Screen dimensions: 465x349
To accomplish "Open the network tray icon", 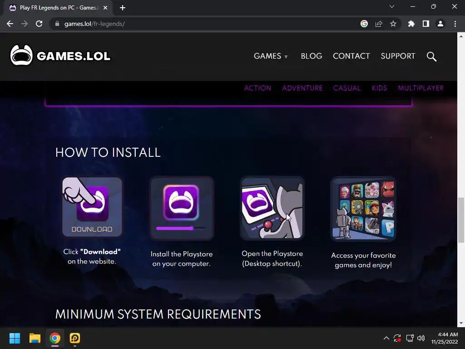I will (x=410, y=338).
